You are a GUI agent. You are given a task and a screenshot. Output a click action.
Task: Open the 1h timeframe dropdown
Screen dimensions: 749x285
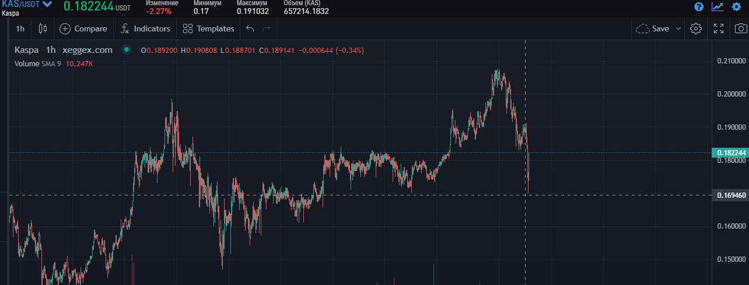[20, 28]
